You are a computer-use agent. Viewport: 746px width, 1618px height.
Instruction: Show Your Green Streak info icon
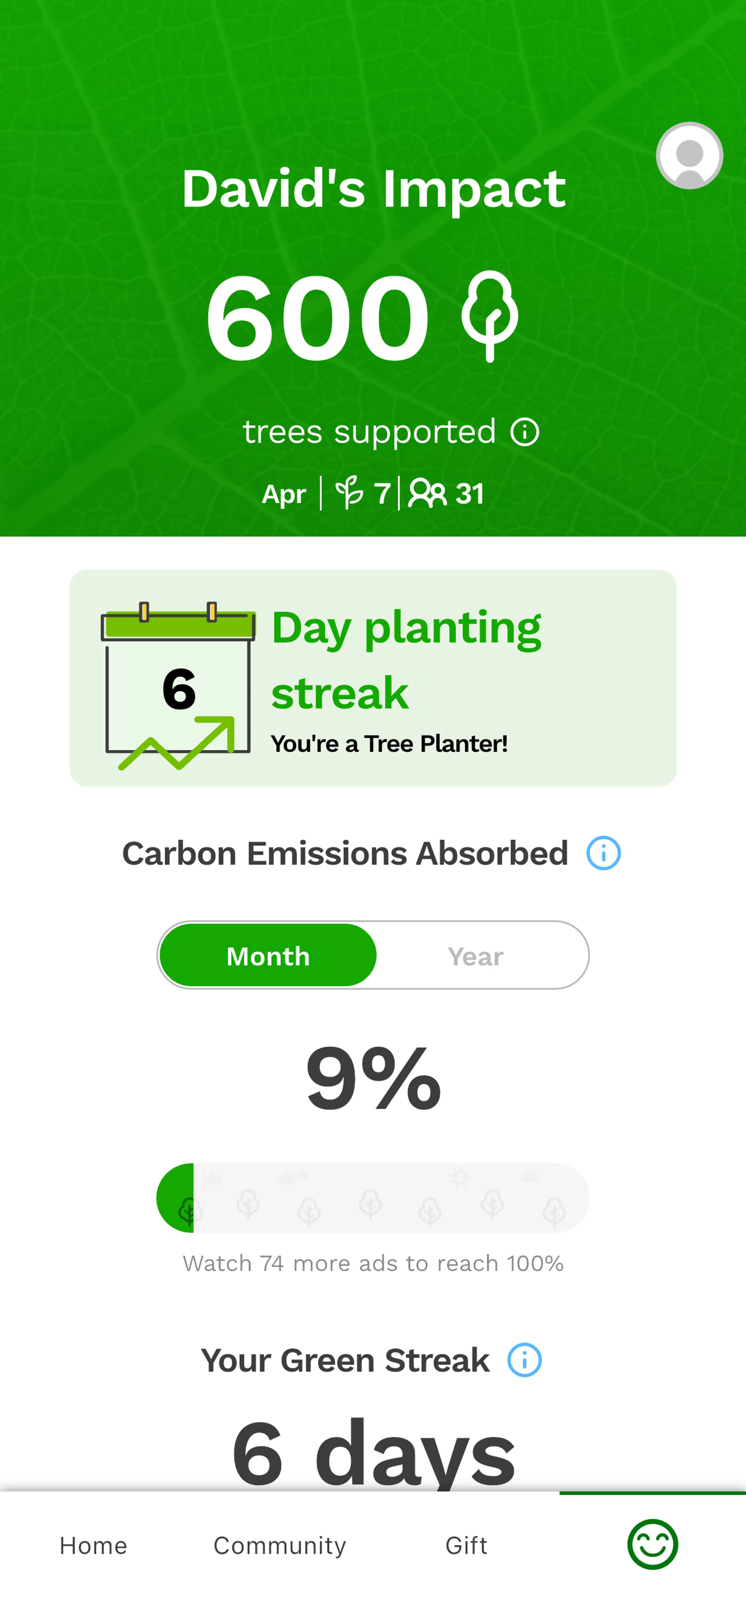[x=524, y=1360]
